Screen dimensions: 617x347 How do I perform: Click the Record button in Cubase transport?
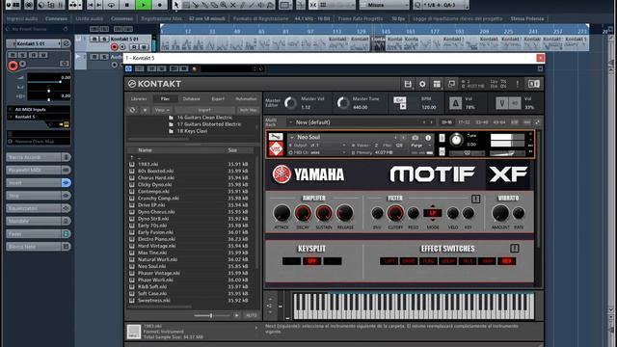(x=160, y=5)
